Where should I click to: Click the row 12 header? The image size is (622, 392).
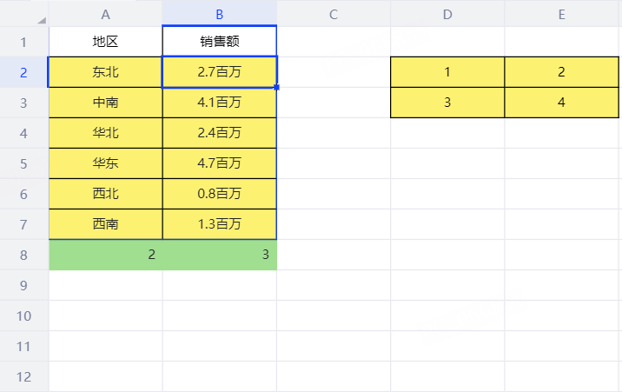coord(23,376)
